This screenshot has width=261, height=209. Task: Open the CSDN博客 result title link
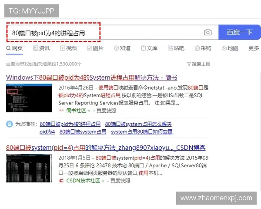pyautogui.click(x=106, y=148)
